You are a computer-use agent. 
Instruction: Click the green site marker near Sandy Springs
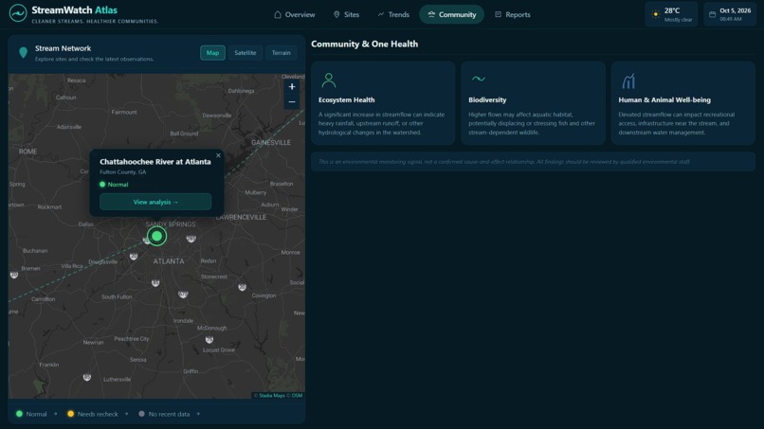(x=157, y=236)
